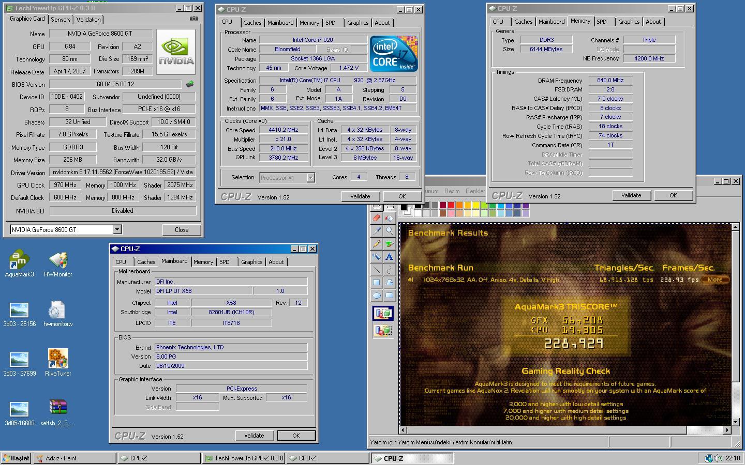Open the About tab in CPU-Z Memory window
Screen dimensions: 745x465
click(x=653, y=22)
